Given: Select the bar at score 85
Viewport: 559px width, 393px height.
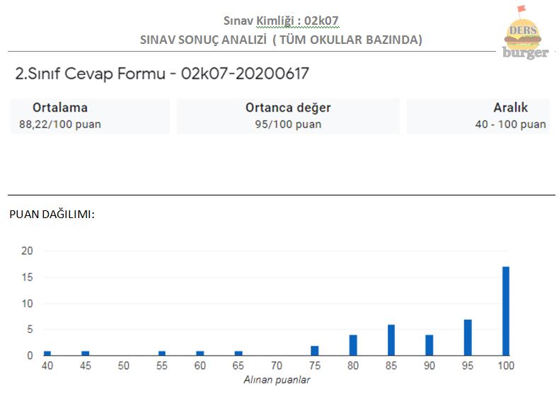Looking at the screenshot, I should [391, 340].
